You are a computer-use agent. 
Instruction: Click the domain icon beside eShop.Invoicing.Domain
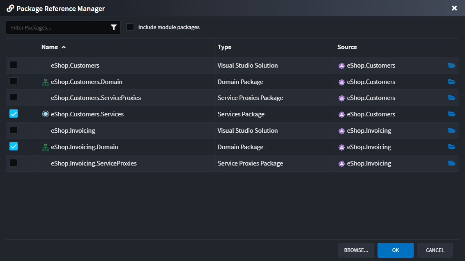coord(45,147)
